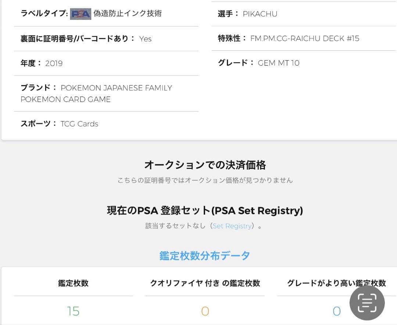
Task: Click the グレードがより高い鑑定枚数 header
Action: [x=336, y=283]
